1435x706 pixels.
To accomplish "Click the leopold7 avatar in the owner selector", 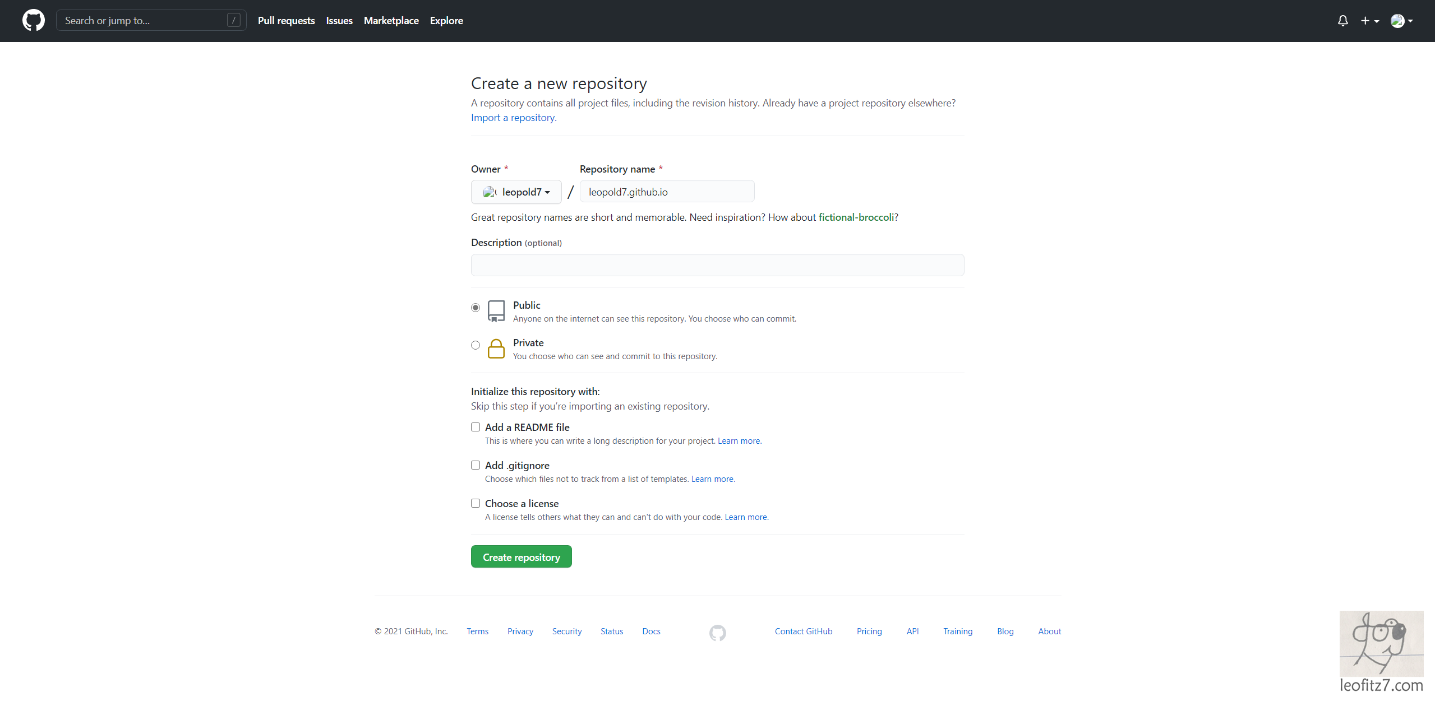I will (488, 192).
